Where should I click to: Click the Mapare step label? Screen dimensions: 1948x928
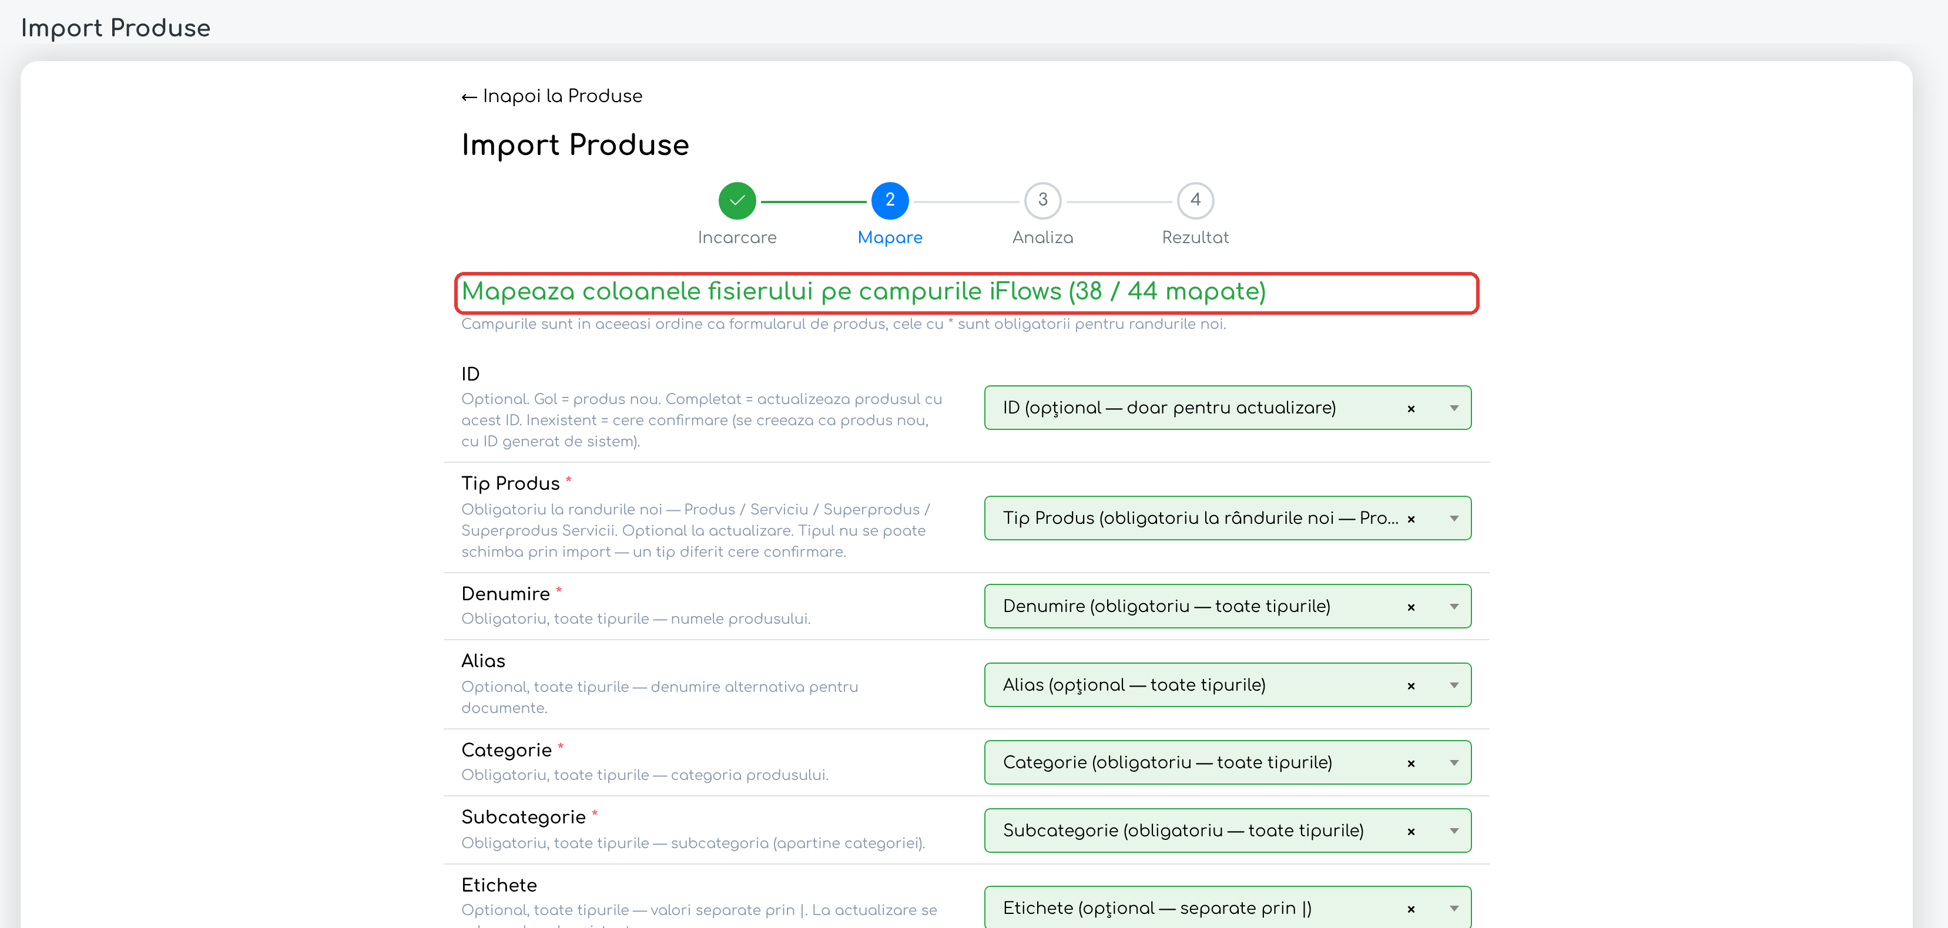(x=889, y=238)
